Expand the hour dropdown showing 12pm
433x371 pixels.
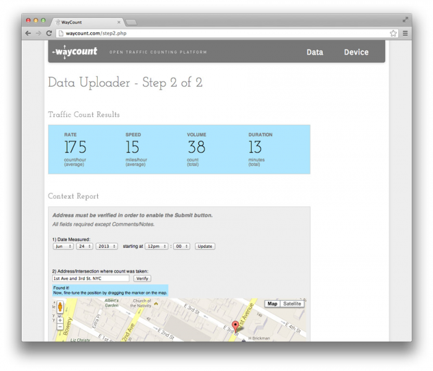tap(156, 246)
